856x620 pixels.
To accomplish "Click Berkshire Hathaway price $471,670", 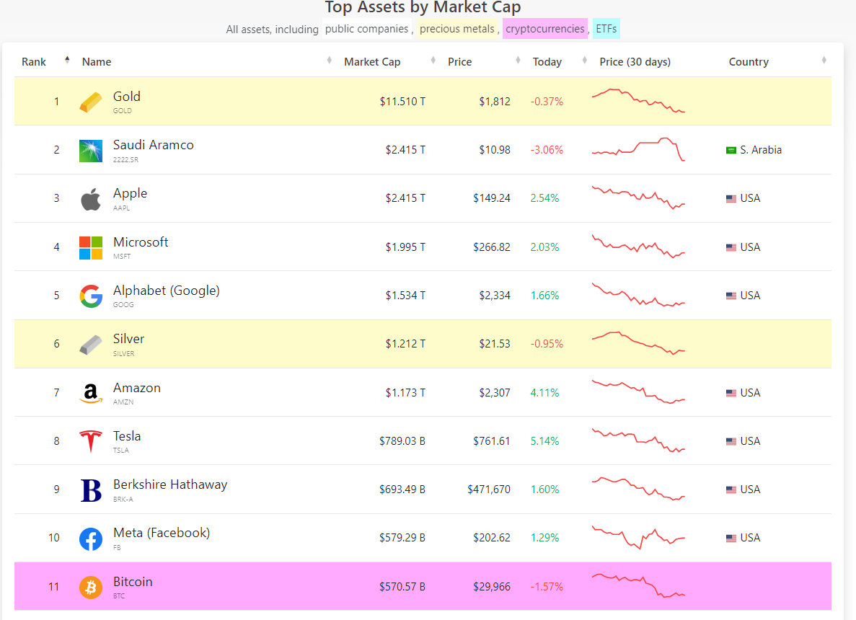I will (489, 490).
